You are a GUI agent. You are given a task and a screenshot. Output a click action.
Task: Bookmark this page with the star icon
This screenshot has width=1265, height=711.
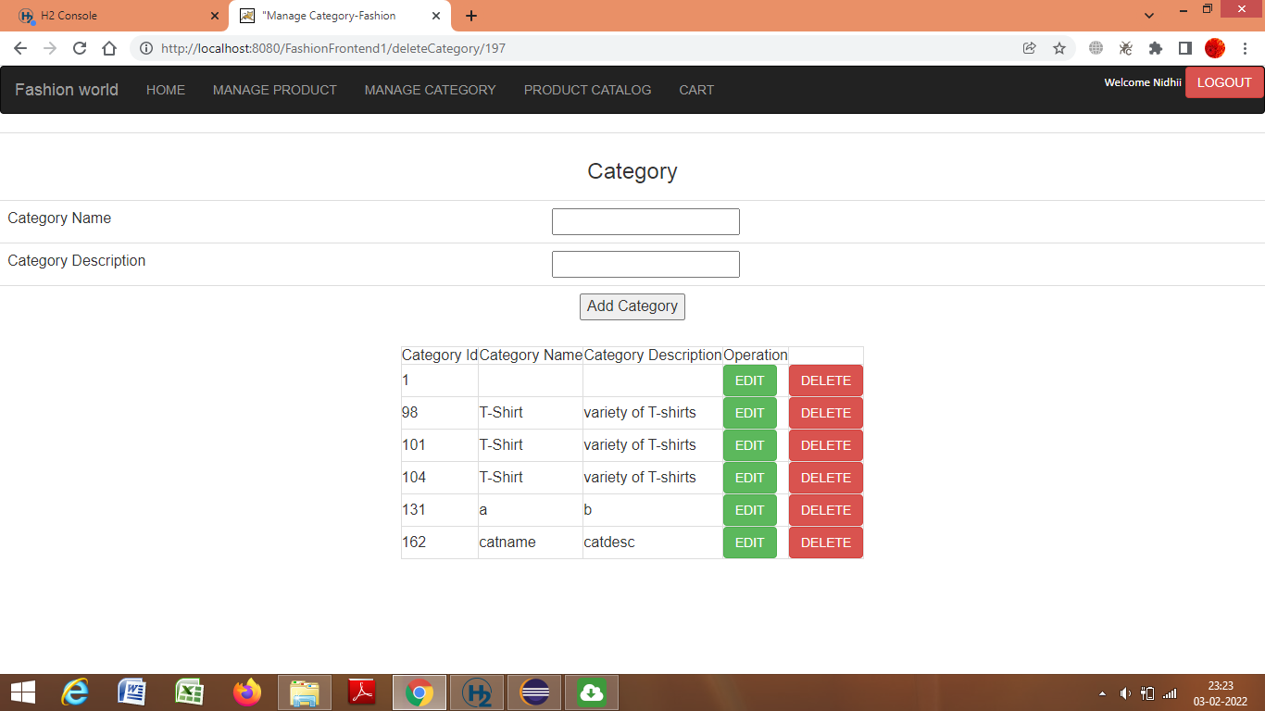pyautogui.click(x=1058, y=48)
